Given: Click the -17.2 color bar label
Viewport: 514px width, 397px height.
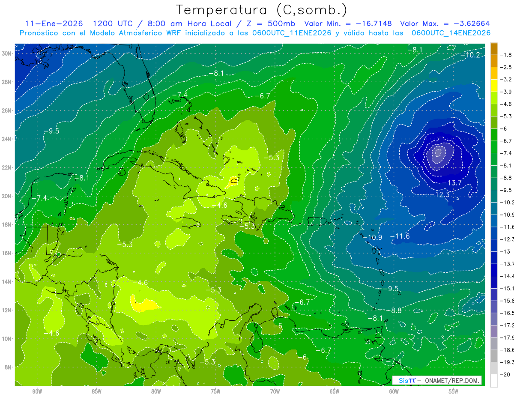Looking at the screenshot, I should point(507,325).
